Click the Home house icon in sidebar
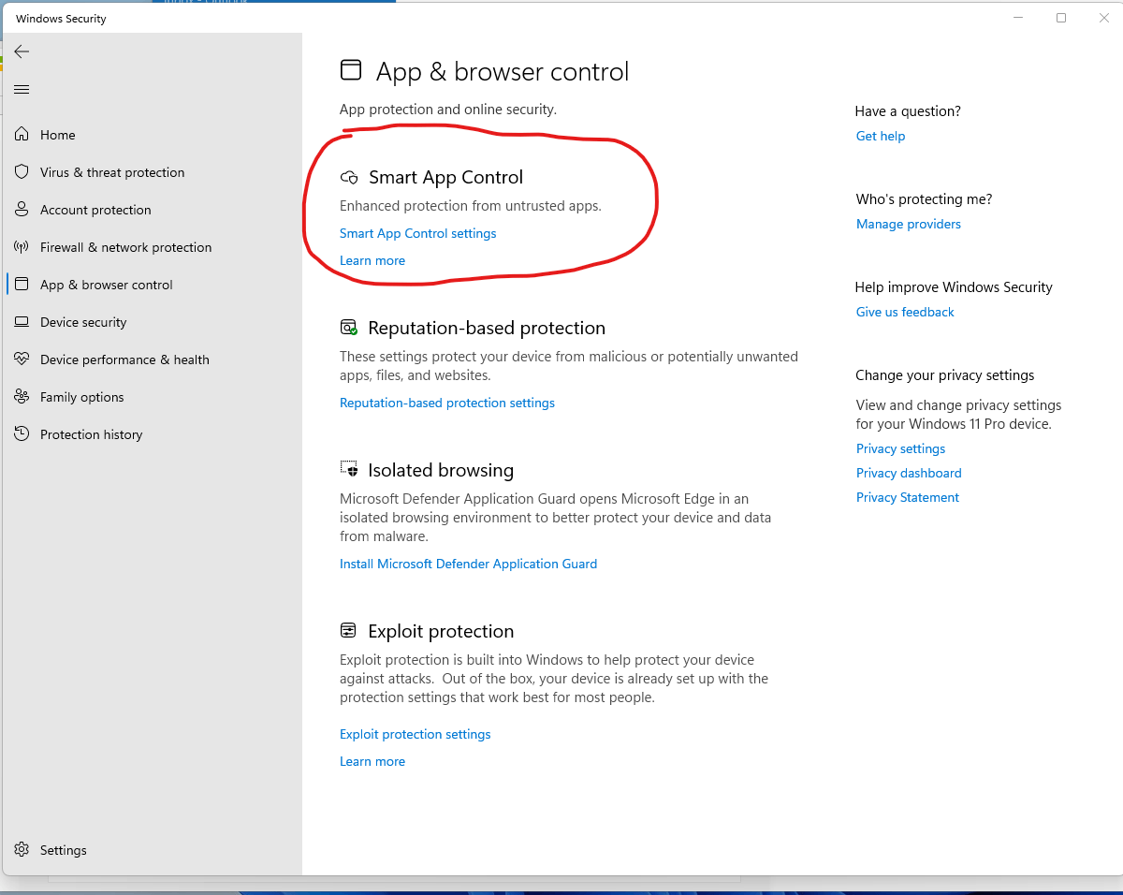The width and height of the screenshot is (1123, 895). pyautogui.click(x=22, y=135)
